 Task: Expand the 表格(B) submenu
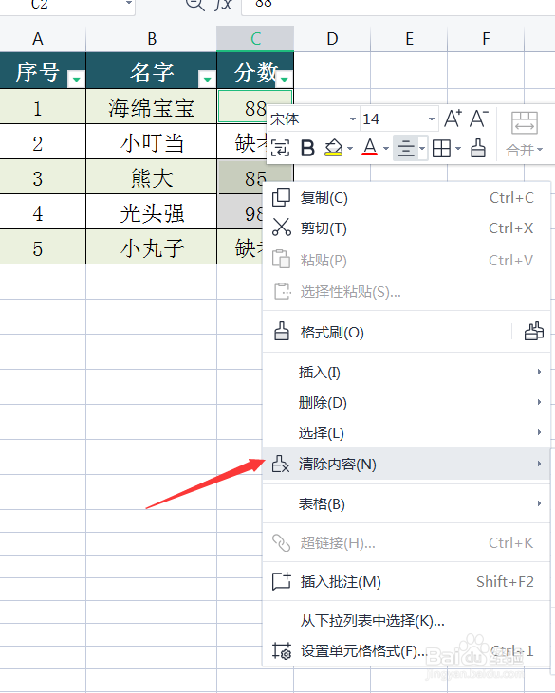[x=406, y=503]
